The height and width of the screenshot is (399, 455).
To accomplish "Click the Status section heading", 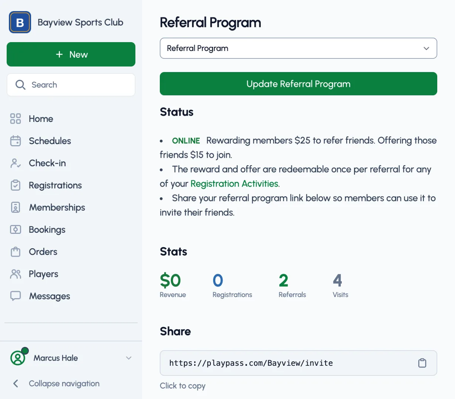I will tap(176, 112).
